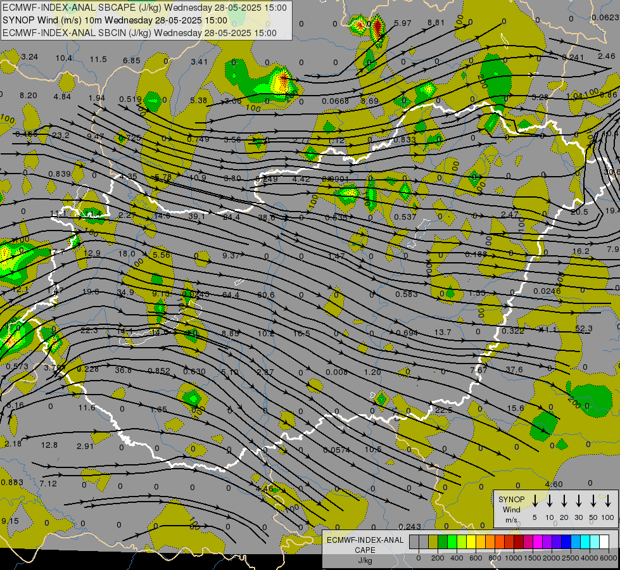Click the 'J/kg' unit label in legend
The image size is (620, 570).
tap(365, 560)
